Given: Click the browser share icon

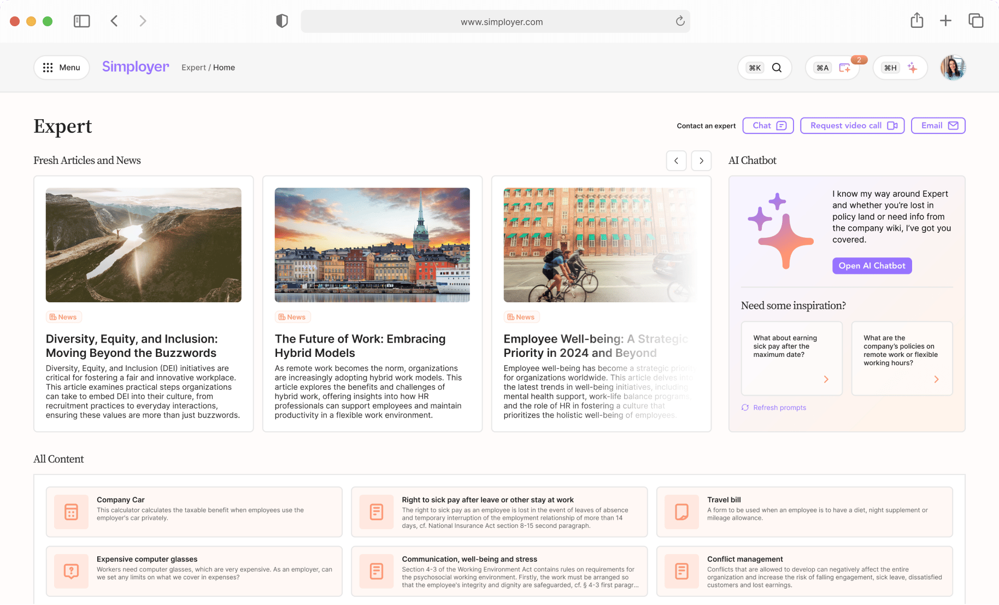Looking at the screenshot, I should pos(916,21).
